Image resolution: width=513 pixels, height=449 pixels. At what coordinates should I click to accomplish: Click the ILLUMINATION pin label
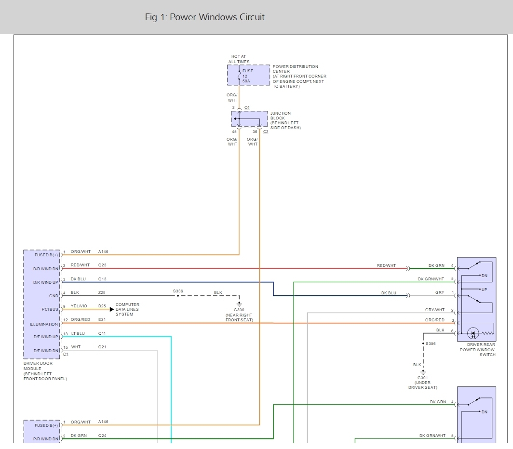pyautogui.click(x=43, y=324)
